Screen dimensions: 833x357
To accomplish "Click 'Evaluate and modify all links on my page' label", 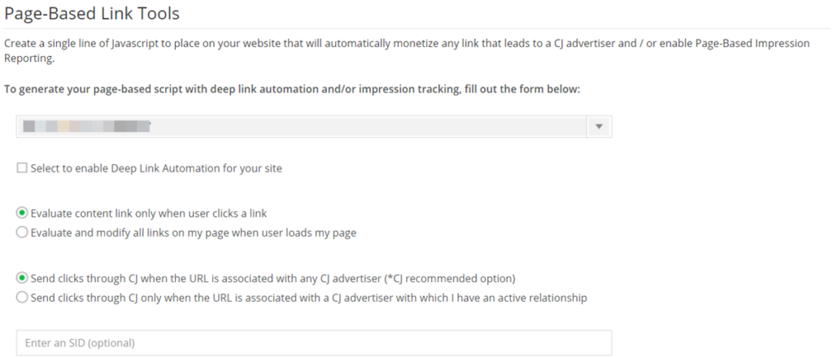I will coord(193,233).
